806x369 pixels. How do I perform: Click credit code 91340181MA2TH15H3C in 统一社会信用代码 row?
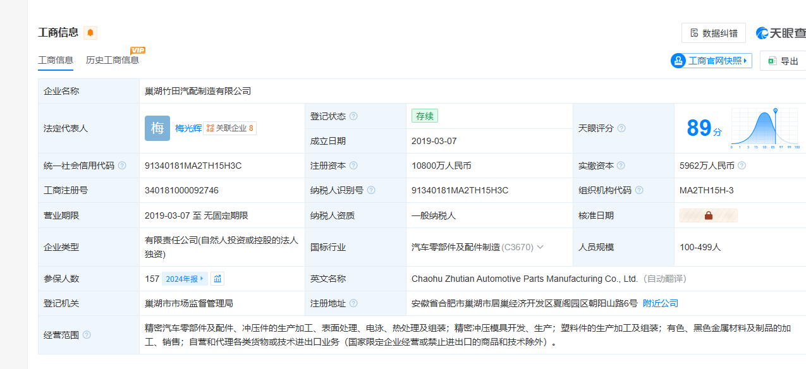pos(193,166)
